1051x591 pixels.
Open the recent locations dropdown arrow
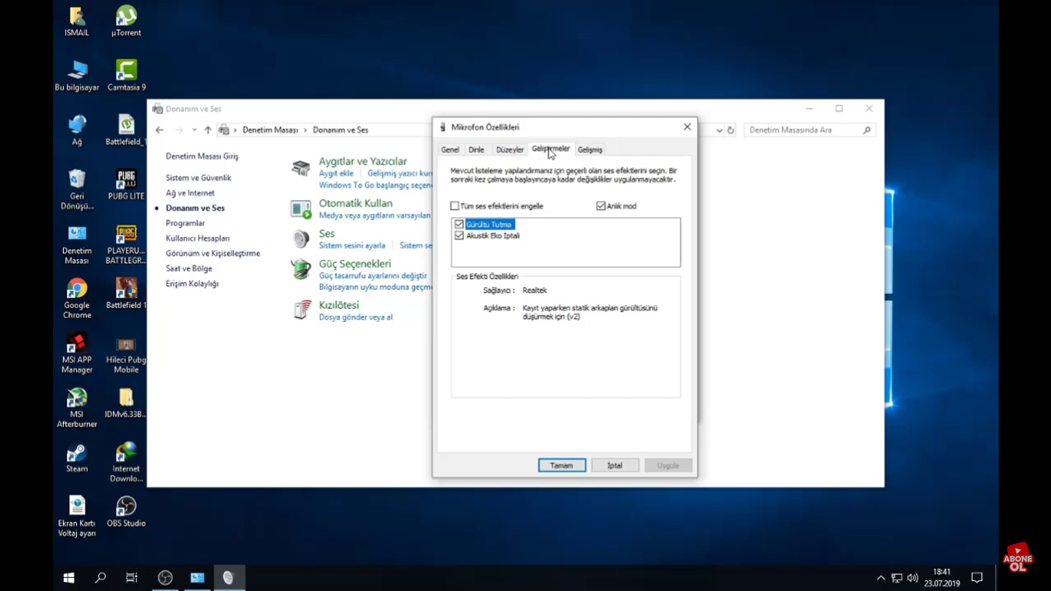tap(194, 131)
